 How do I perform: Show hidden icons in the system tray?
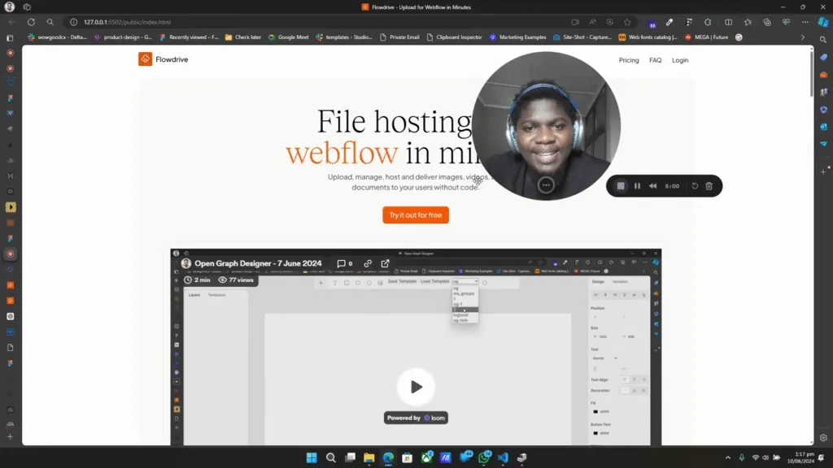pyautogui.click(x=728, y=457)
